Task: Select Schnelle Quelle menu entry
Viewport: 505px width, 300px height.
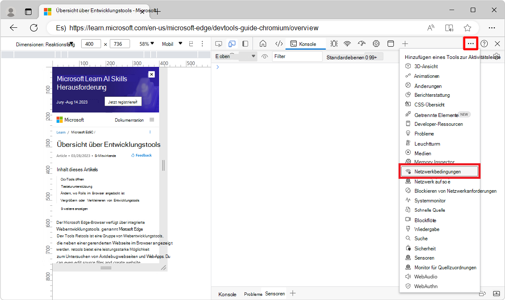Action: 439,210
